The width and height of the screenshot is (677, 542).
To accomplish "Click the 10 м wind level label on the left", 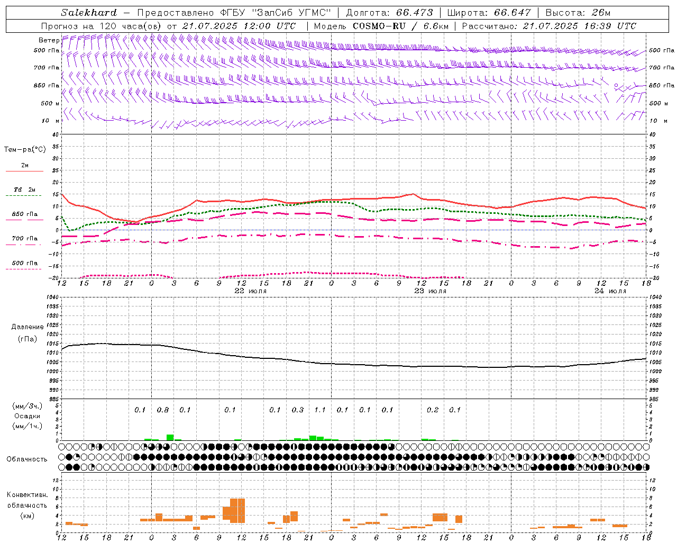I will (51, 121).
